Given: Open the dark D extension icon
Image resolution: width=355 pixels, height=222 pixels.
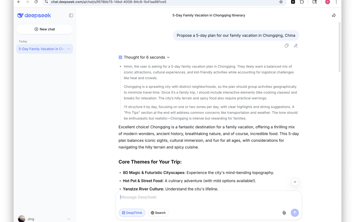Looking at the screenshot, I should [293, 2].
